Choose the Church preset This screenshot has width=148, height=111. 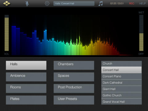click(x=121, y=64)
